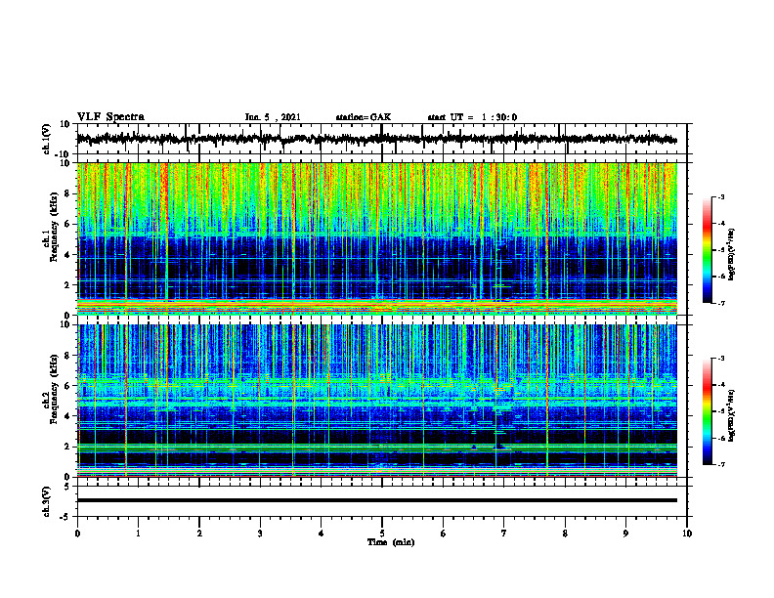Click the -7 label below the ch.2 colorbar
Image resolution: width=774 pixels, height=598 pixels.
721,464
